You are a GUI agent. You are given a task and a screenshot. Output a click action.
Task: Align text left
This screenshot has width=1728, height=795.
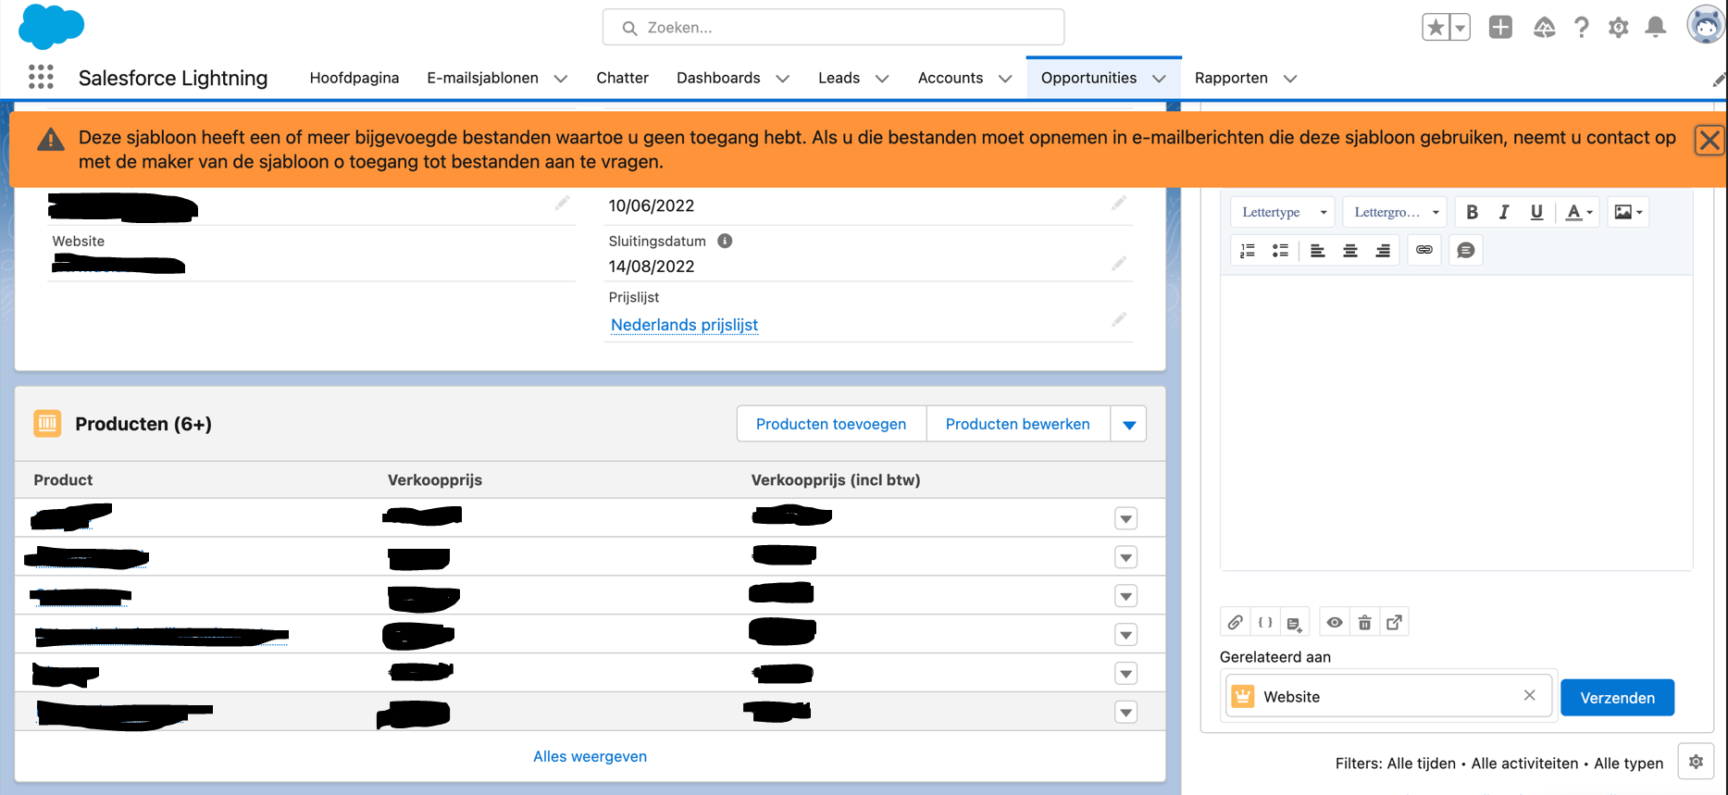tap(1318, 250)
